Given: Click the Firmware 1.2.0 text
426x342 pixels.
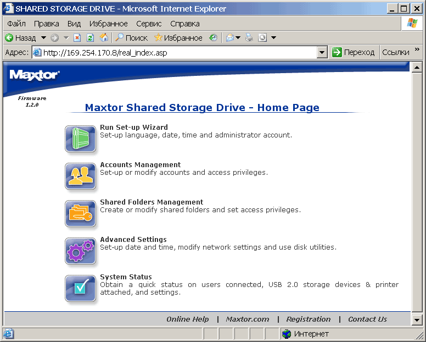Looking at the screenshot, I should (x=32, y=102).
